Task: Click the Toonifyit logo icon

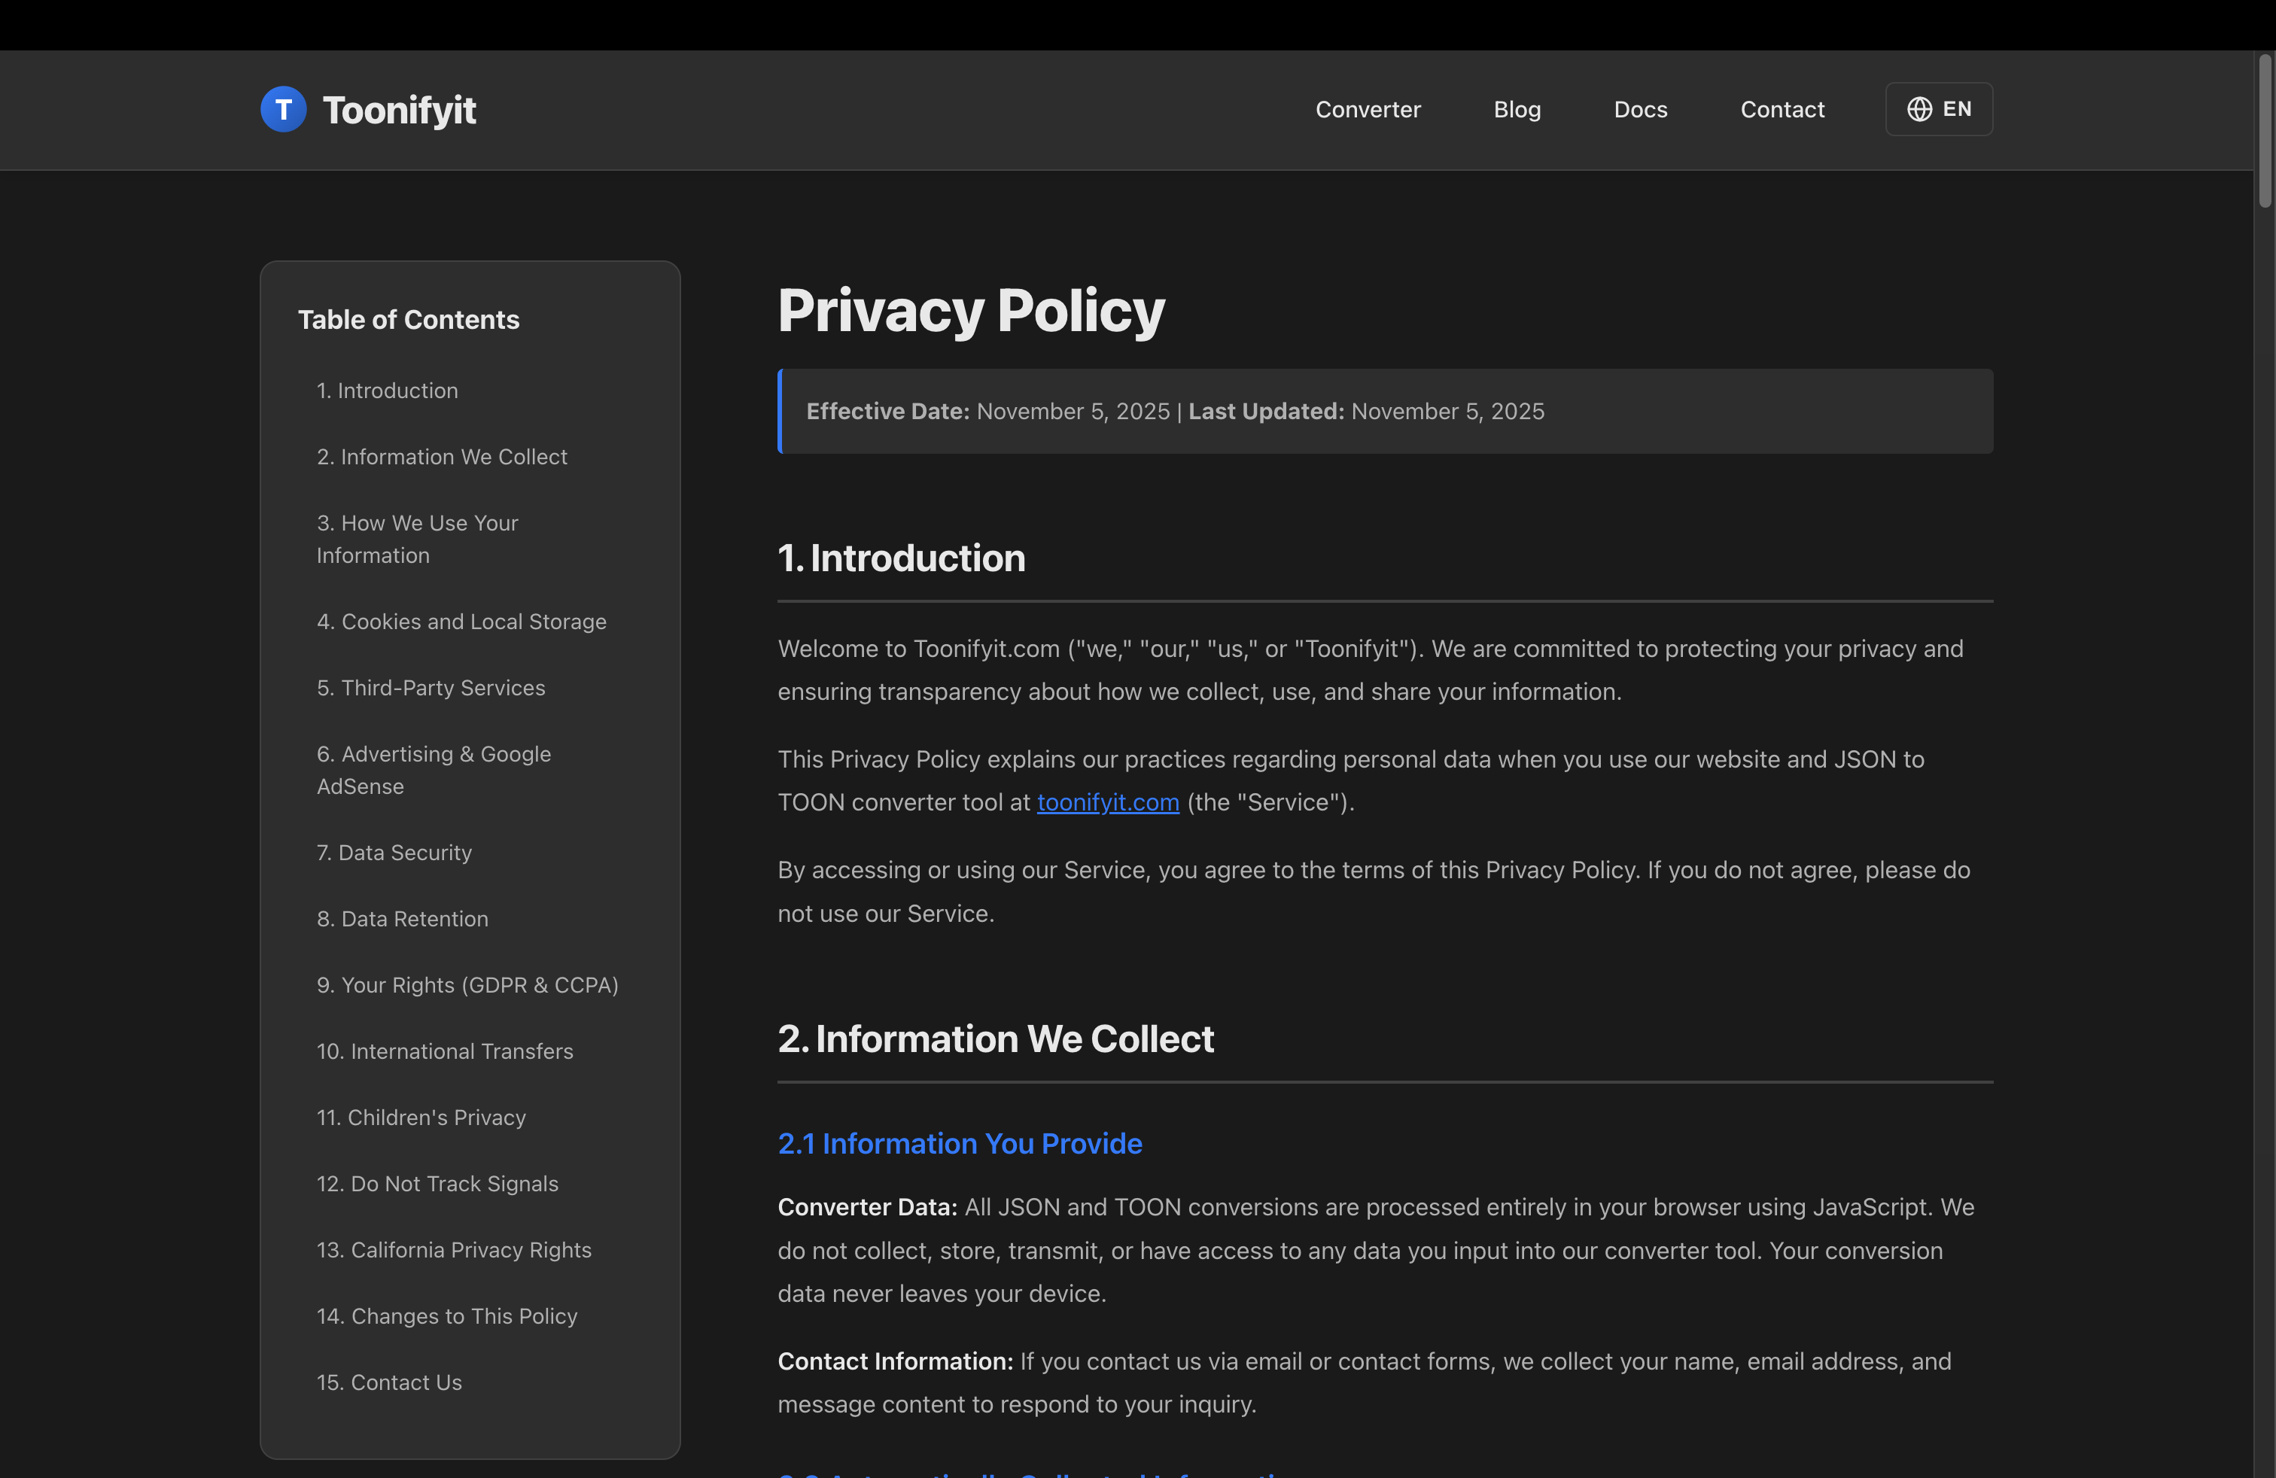Action: 283,109
